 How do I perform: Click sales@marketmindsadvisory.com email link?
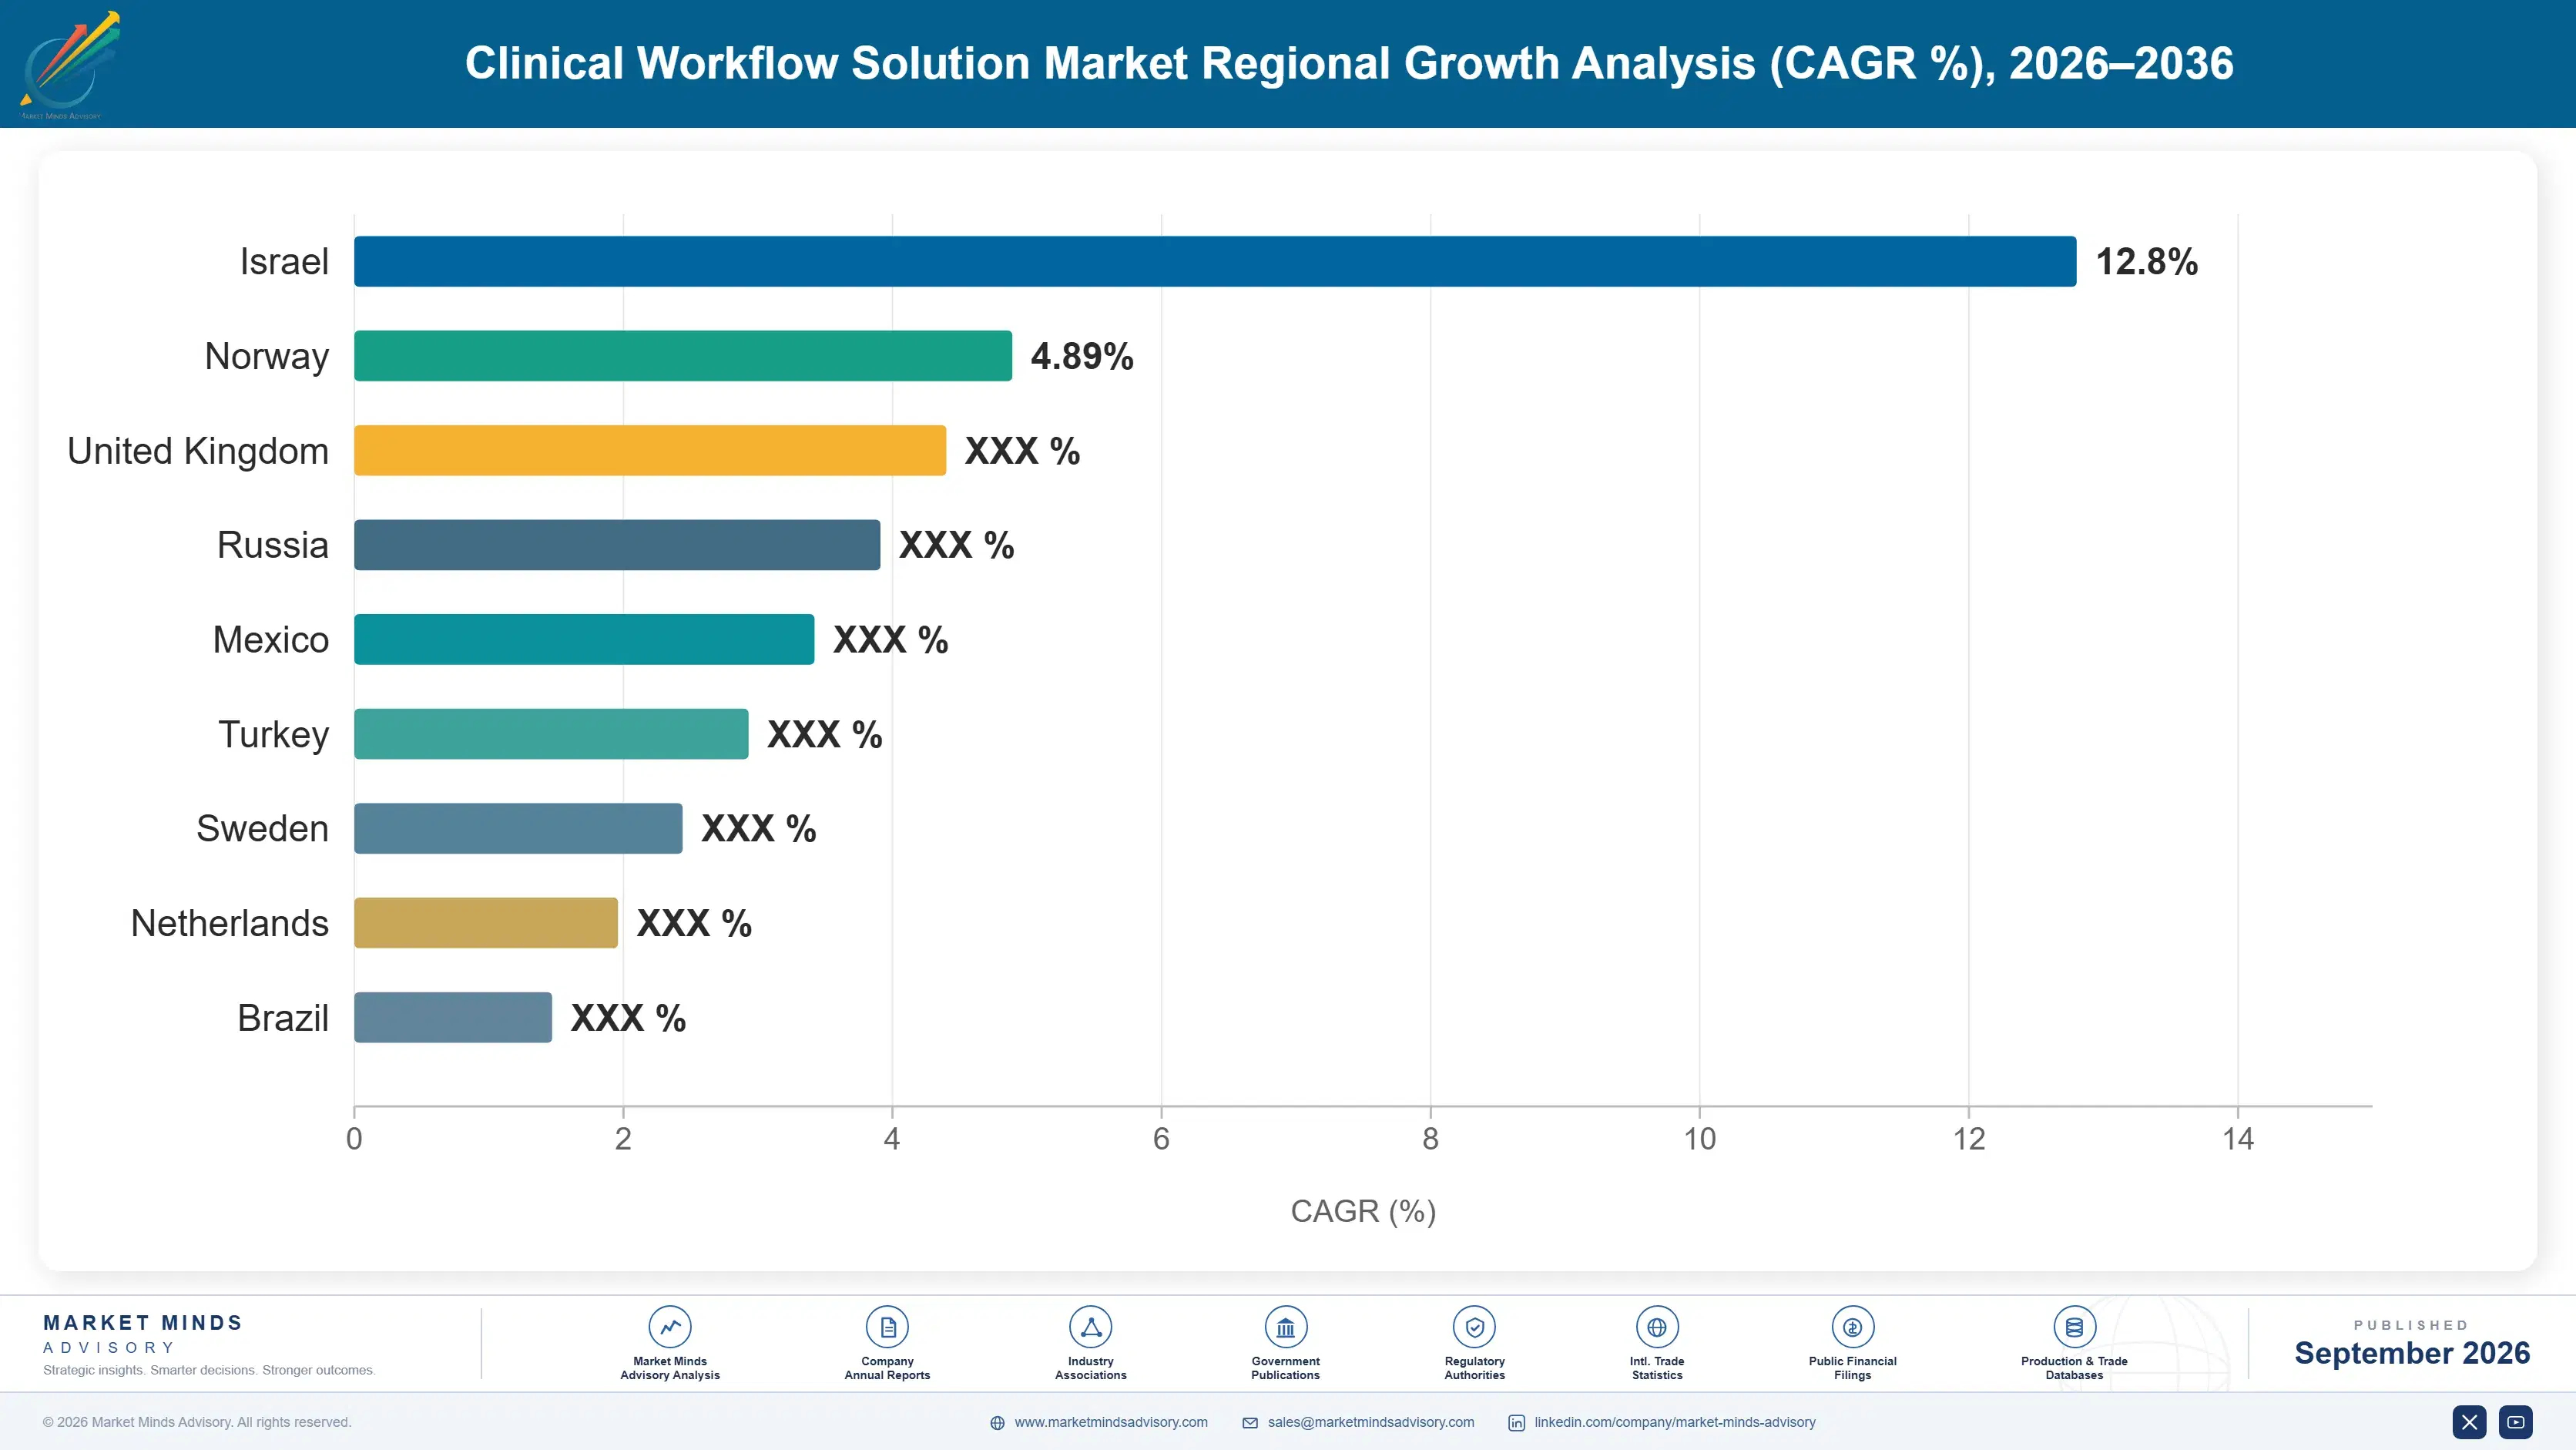pos(1371,1422)
